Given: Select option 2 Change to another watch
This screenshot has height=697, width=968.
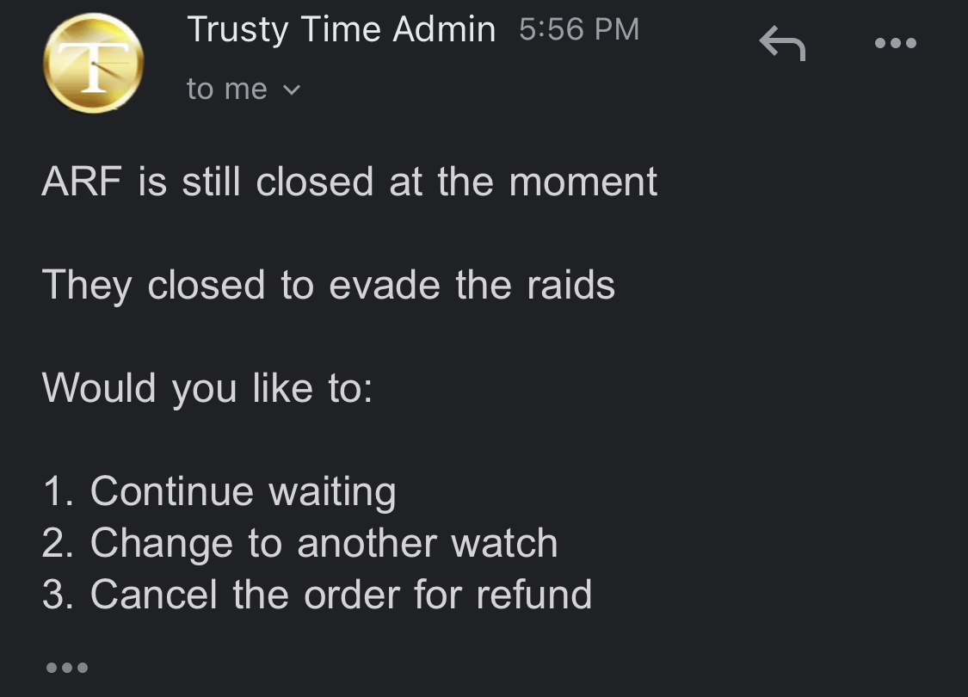Looking at the screenshot, I should 300,543.
